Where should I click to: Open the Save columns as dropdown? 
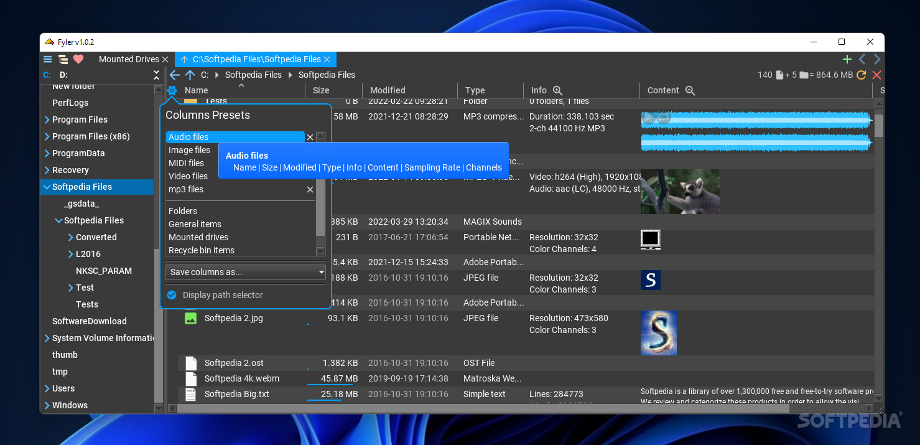(246, 272)
